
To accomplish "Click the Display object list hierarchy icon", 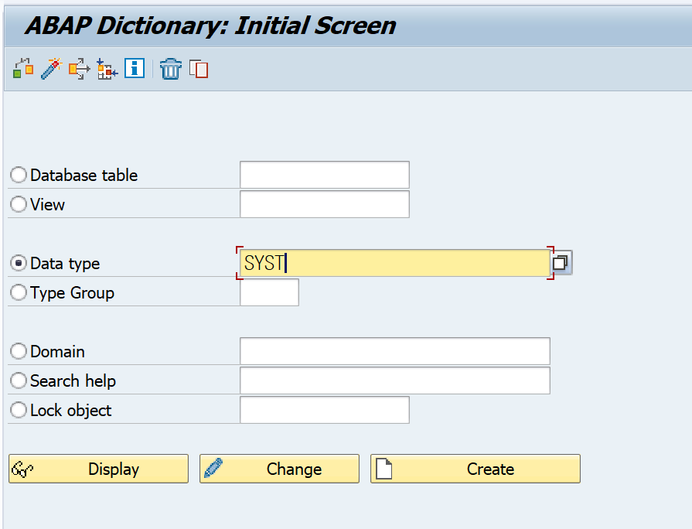I will [107, 68].
